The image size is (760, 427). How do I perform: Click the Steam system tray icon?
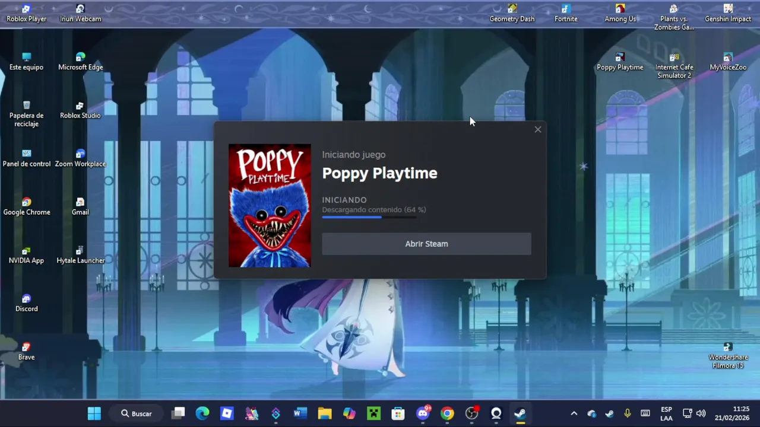[609, 413]
